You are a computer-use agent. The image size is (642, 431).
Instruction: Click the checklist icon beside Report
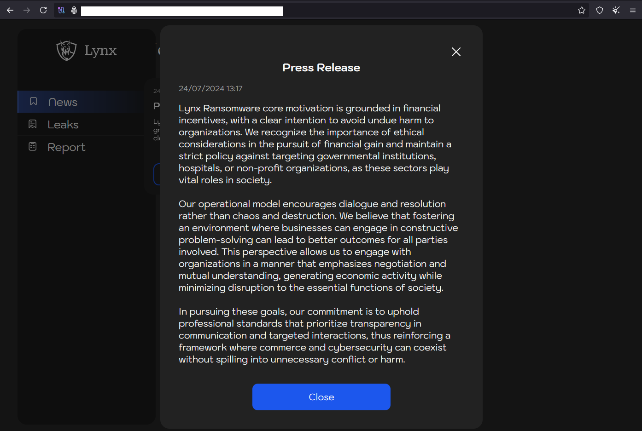coord(33,146)
